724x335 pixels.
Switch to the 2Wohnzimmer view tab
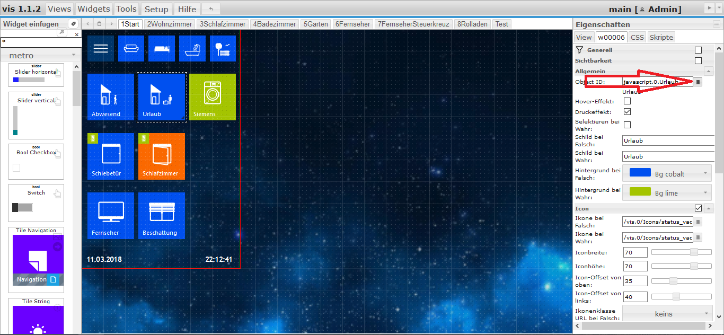tap(170, 24)
